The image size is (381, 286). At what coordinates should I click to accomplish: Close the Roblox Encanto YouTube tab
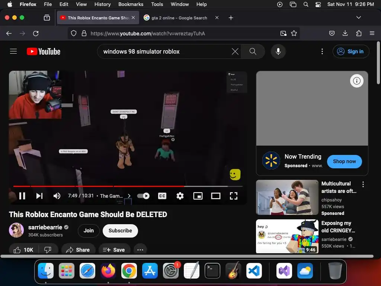pos(133,18)
